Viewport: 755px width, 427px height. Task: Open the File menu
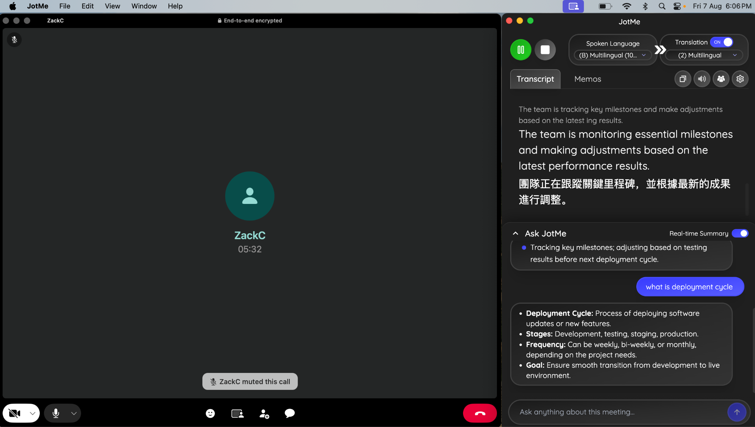point(65,6)
